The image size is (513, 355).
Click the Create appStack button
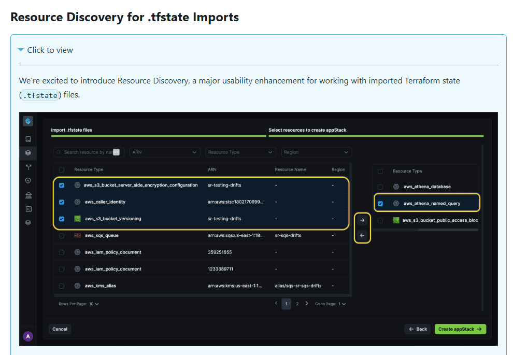pos(460,329)
